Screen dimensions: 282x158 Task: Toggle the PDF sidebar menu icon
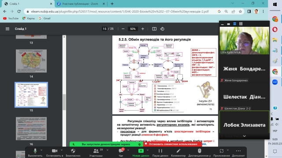(7, 29)
